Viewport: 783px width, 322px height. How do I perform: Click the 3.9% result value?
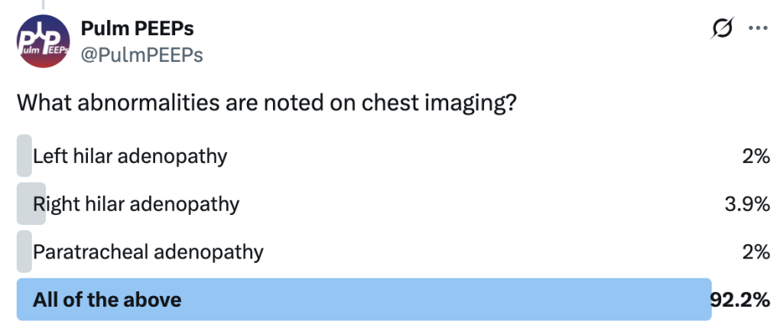tap(747, 204)
